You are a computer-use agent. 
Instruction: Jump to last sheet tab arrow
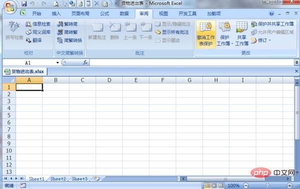[x=22, y=178]
